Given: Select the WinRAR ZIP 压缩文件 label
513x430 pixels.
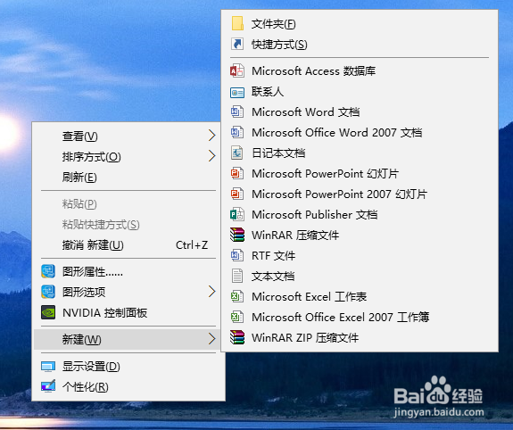Looking at the screenshot, I should pyautogui.click(x=305, y=338).
